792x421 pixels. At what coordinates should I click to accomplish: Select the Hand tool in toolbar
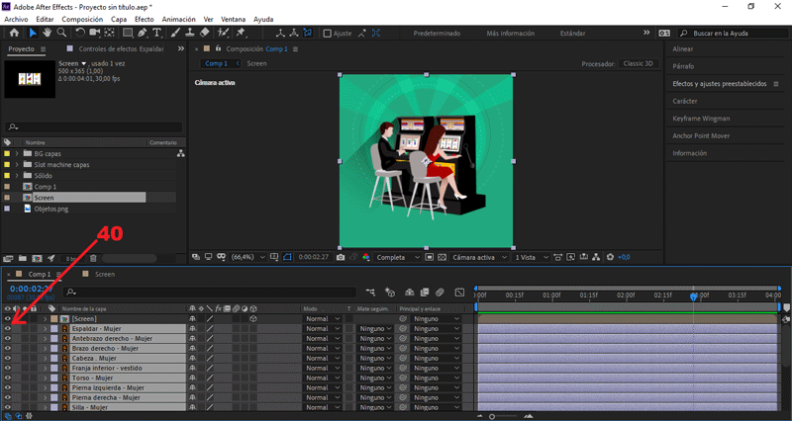coord(47,33)
